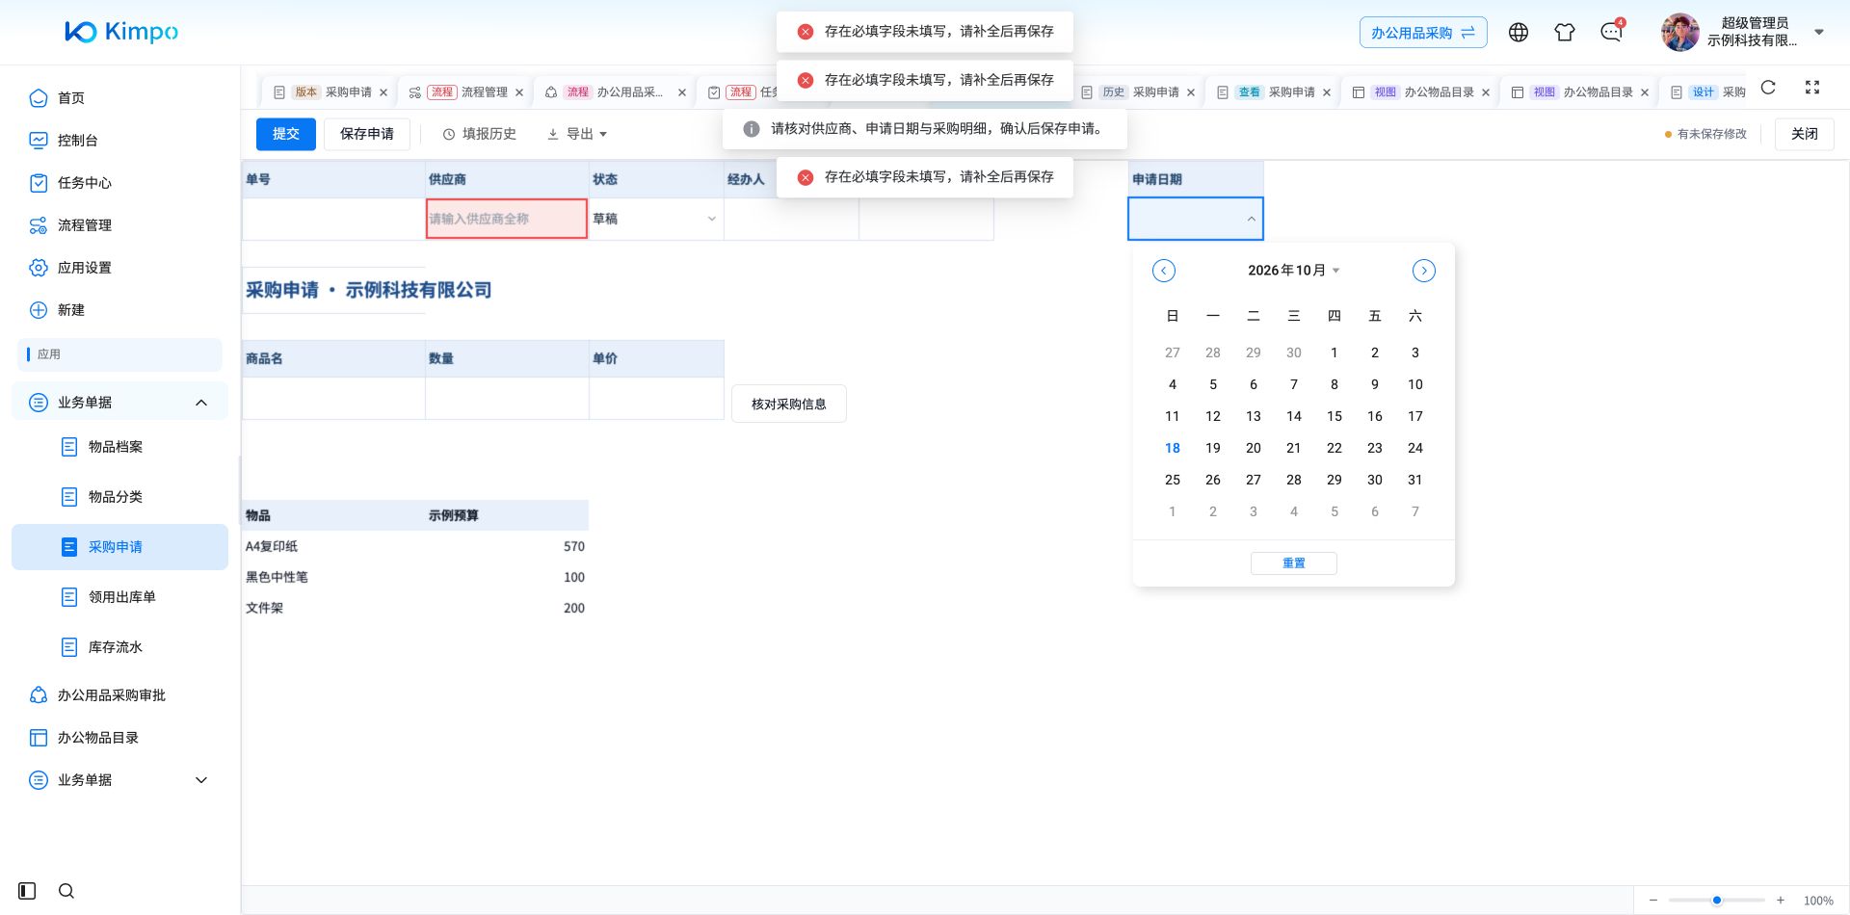The image size is (1850, 915).
Task: Click the A4复印纸 row text
Action: tap(272, 546)
